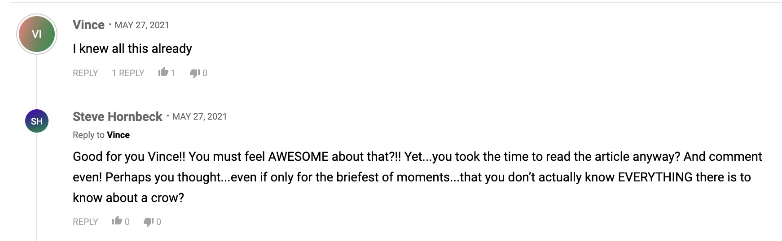Click the date beside Vince's name
This screenshot has width=782, height=241.
142,25
